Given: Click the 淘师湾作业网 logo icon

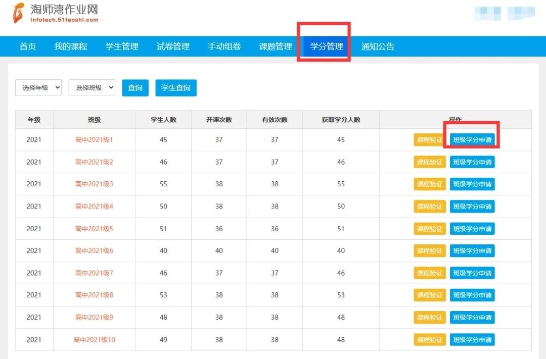Looking at the screenshot, I should (19, 13).
